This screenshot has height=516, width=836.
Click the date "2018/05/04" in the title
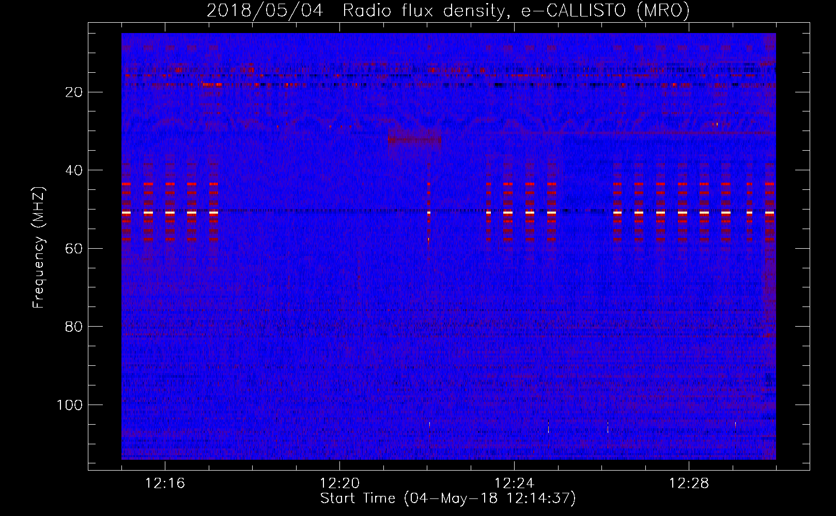click(265, 10)
